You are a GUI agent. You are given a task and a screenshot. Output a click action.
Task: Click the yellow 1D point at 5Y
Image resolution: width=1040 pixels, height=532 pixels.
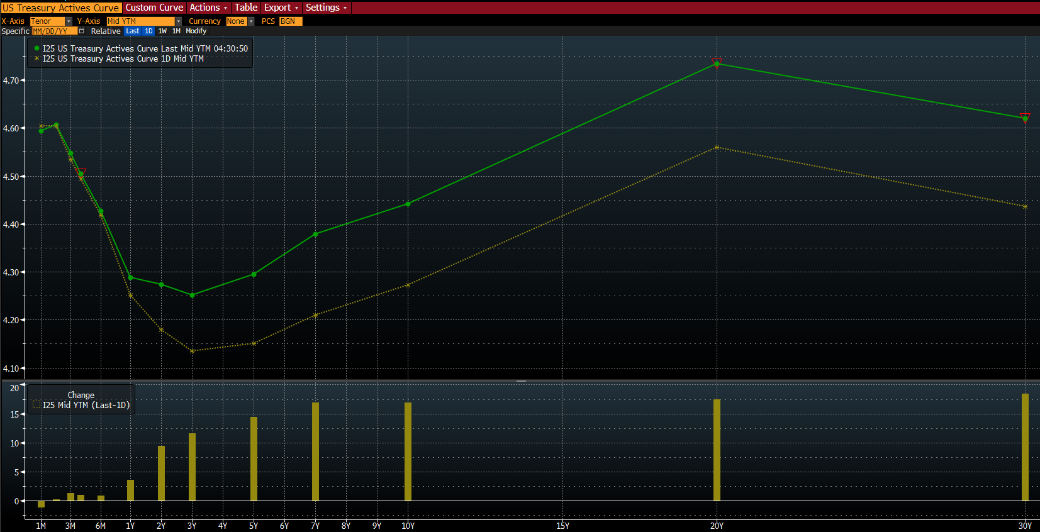(x=254, y=343)
